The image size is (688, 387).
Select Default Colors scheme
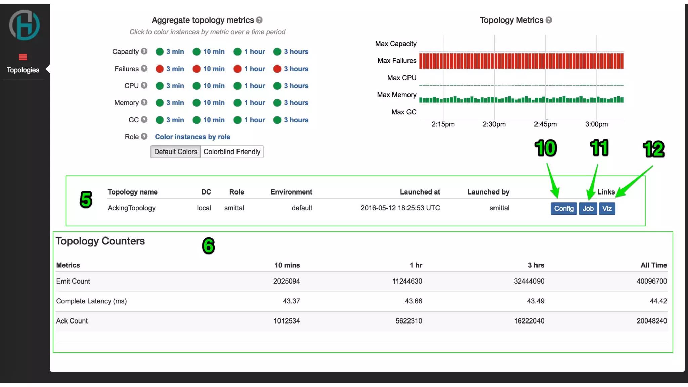pos(175,152)
